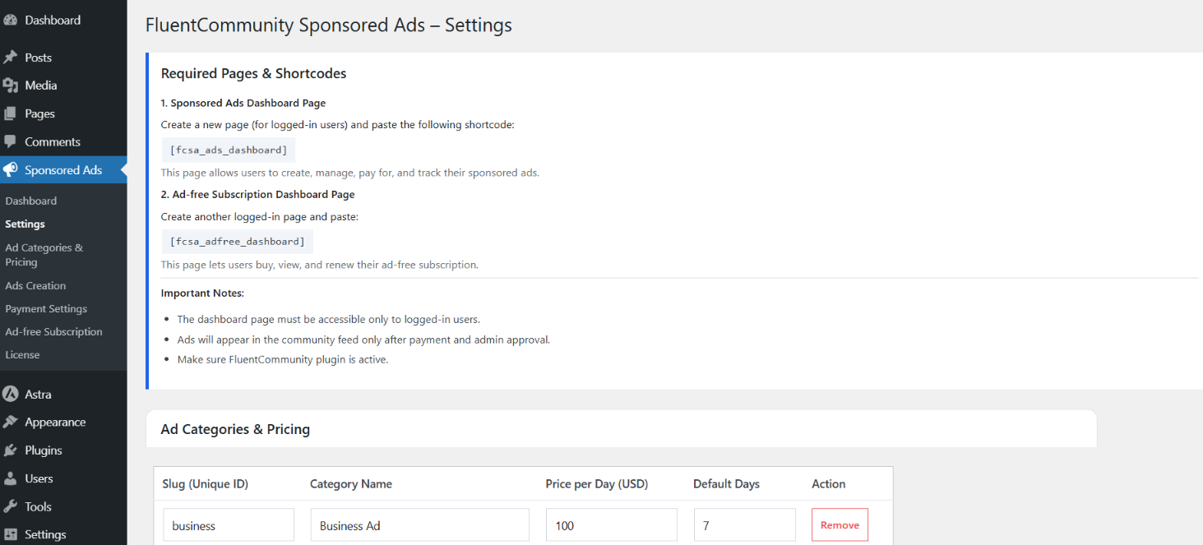The image size is (1203, 545).
Task: Go to Ads Creation submenu
Action: tap(35, 285)
